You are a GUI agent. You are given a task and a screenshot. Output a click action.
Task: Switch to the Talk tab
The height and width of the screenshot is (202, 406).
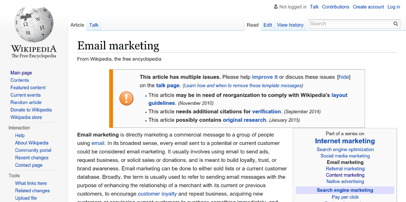point(94,25)
